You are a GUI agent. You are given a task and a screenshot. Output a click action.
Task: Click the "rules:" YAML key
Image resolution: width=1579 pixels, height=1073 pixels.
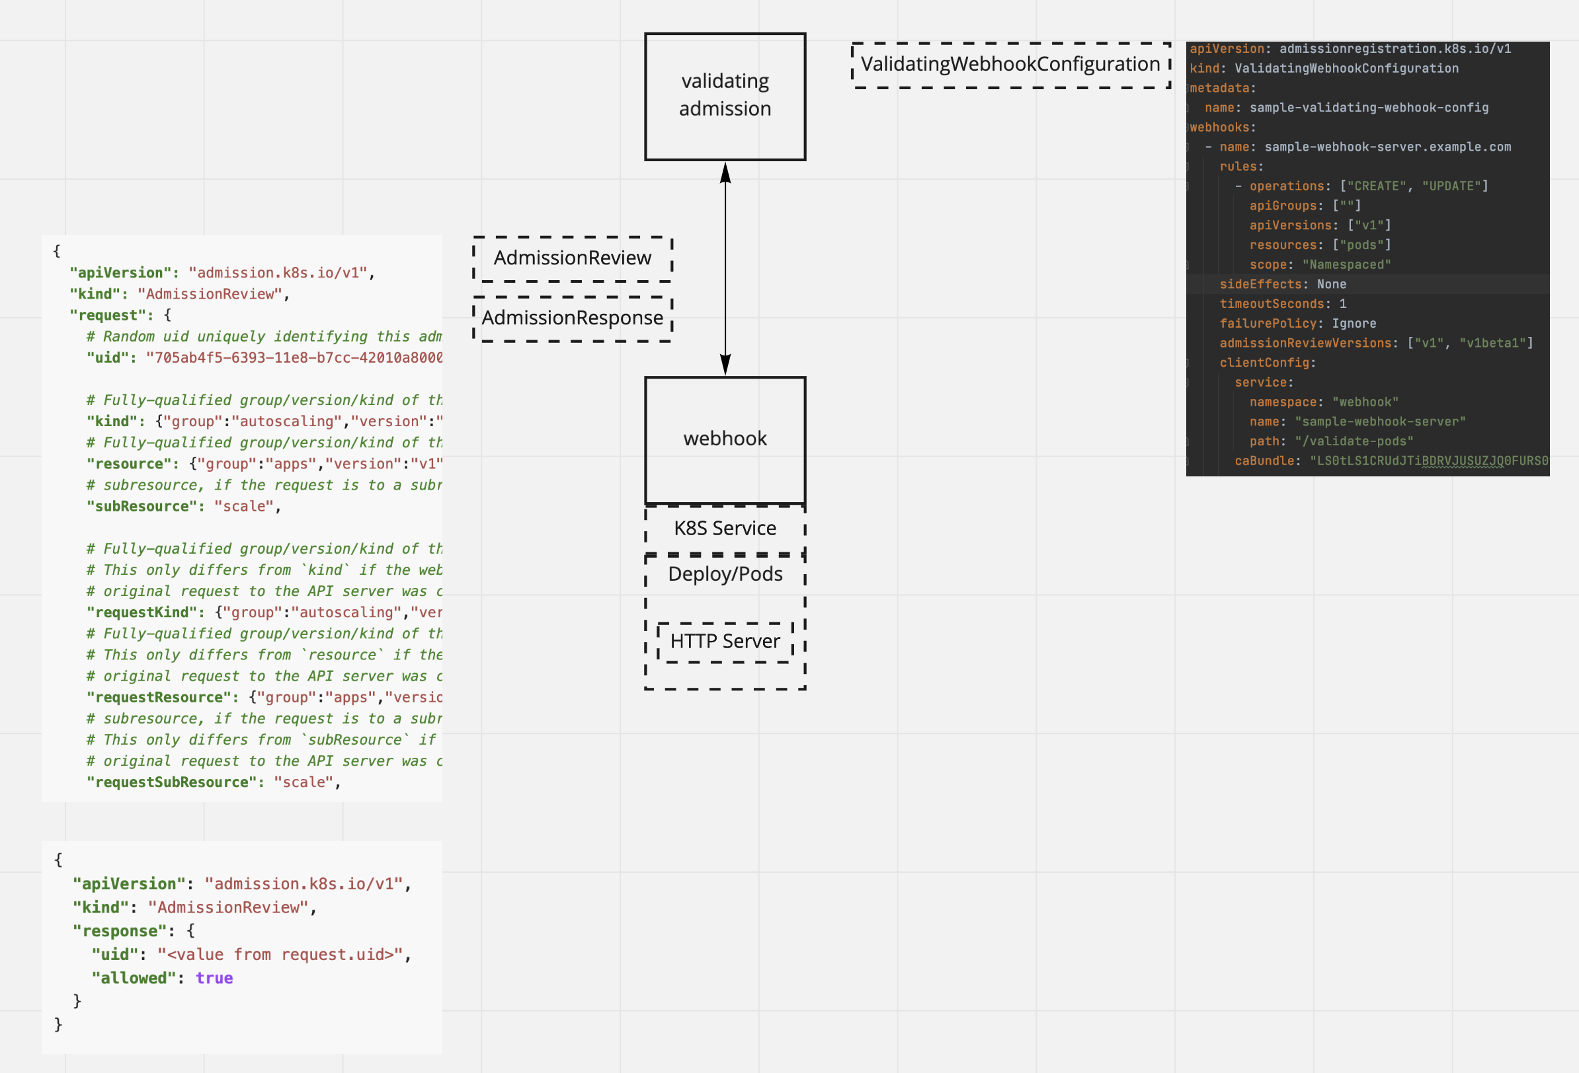pos(1241,167)
